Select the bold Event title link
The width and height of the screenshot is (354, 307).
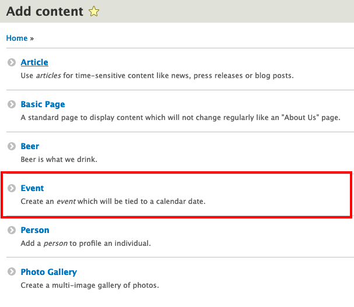32,188
